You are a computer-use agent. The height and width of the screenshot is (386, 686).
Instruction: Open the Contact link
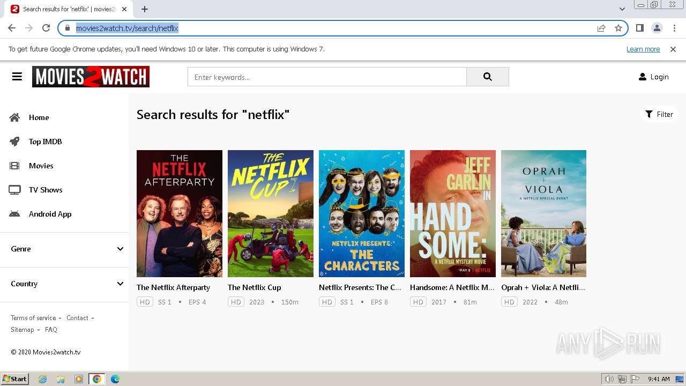point(77,318)
